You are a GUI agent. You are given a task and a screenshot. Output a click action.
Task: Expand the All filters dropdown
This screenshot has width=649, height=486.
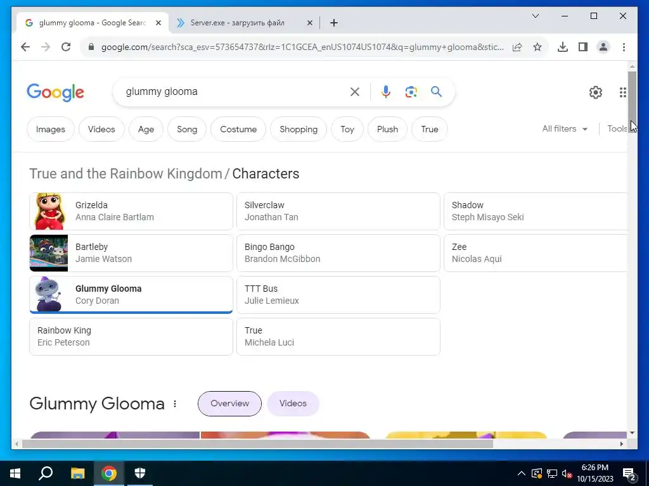(x=565, y=129)
